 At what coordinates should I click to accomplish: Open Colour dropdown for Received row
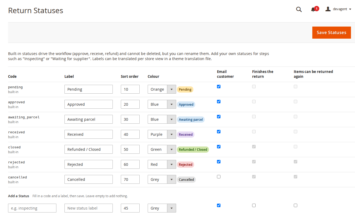coord(162,134)
